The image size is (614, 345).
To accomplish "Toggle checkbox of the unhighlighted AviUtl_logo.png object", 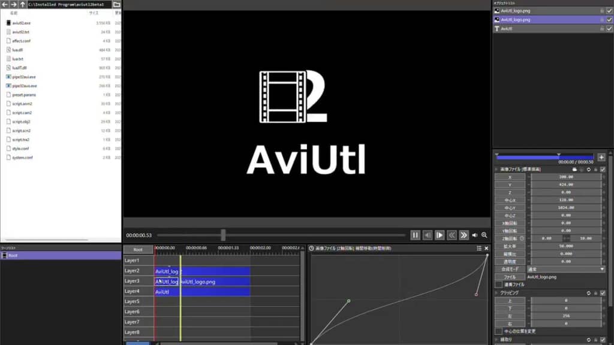I will (x=609, y=11).
